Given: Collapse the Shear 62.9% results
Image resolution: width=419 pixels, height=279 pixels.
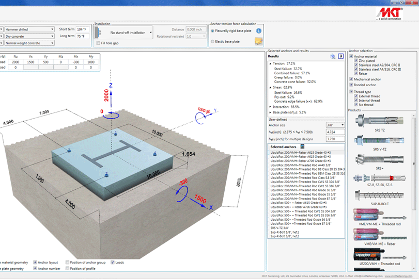Looking at the screenshot, I should (270, 88).
